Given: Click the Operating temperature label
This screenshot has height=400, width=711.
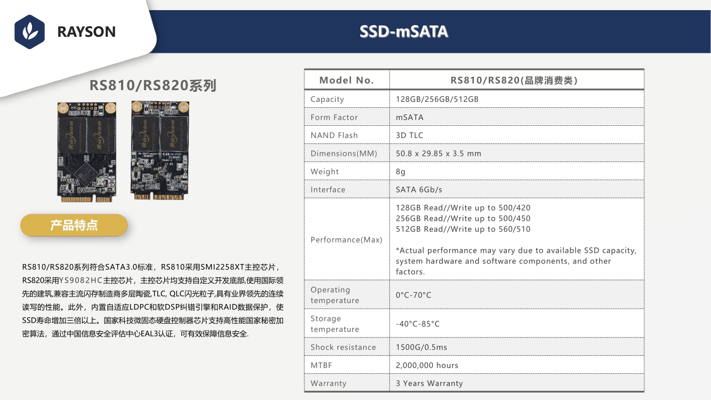Looking at the screenshot, I should click(335, 295).
